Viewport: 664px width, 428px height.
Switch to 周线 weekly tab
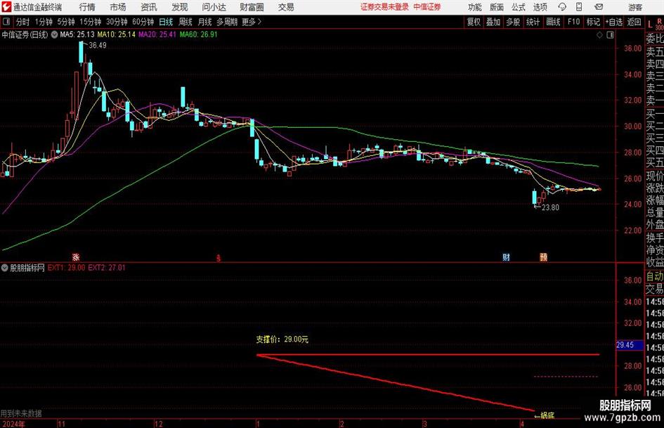tap(185, 22)
